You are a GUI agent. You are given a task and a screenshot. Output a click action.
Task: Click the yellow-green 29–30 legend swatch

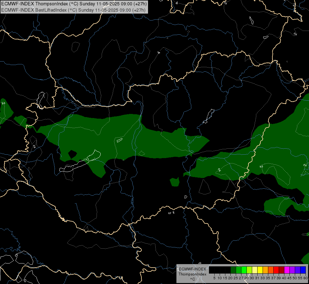[249, 270]
